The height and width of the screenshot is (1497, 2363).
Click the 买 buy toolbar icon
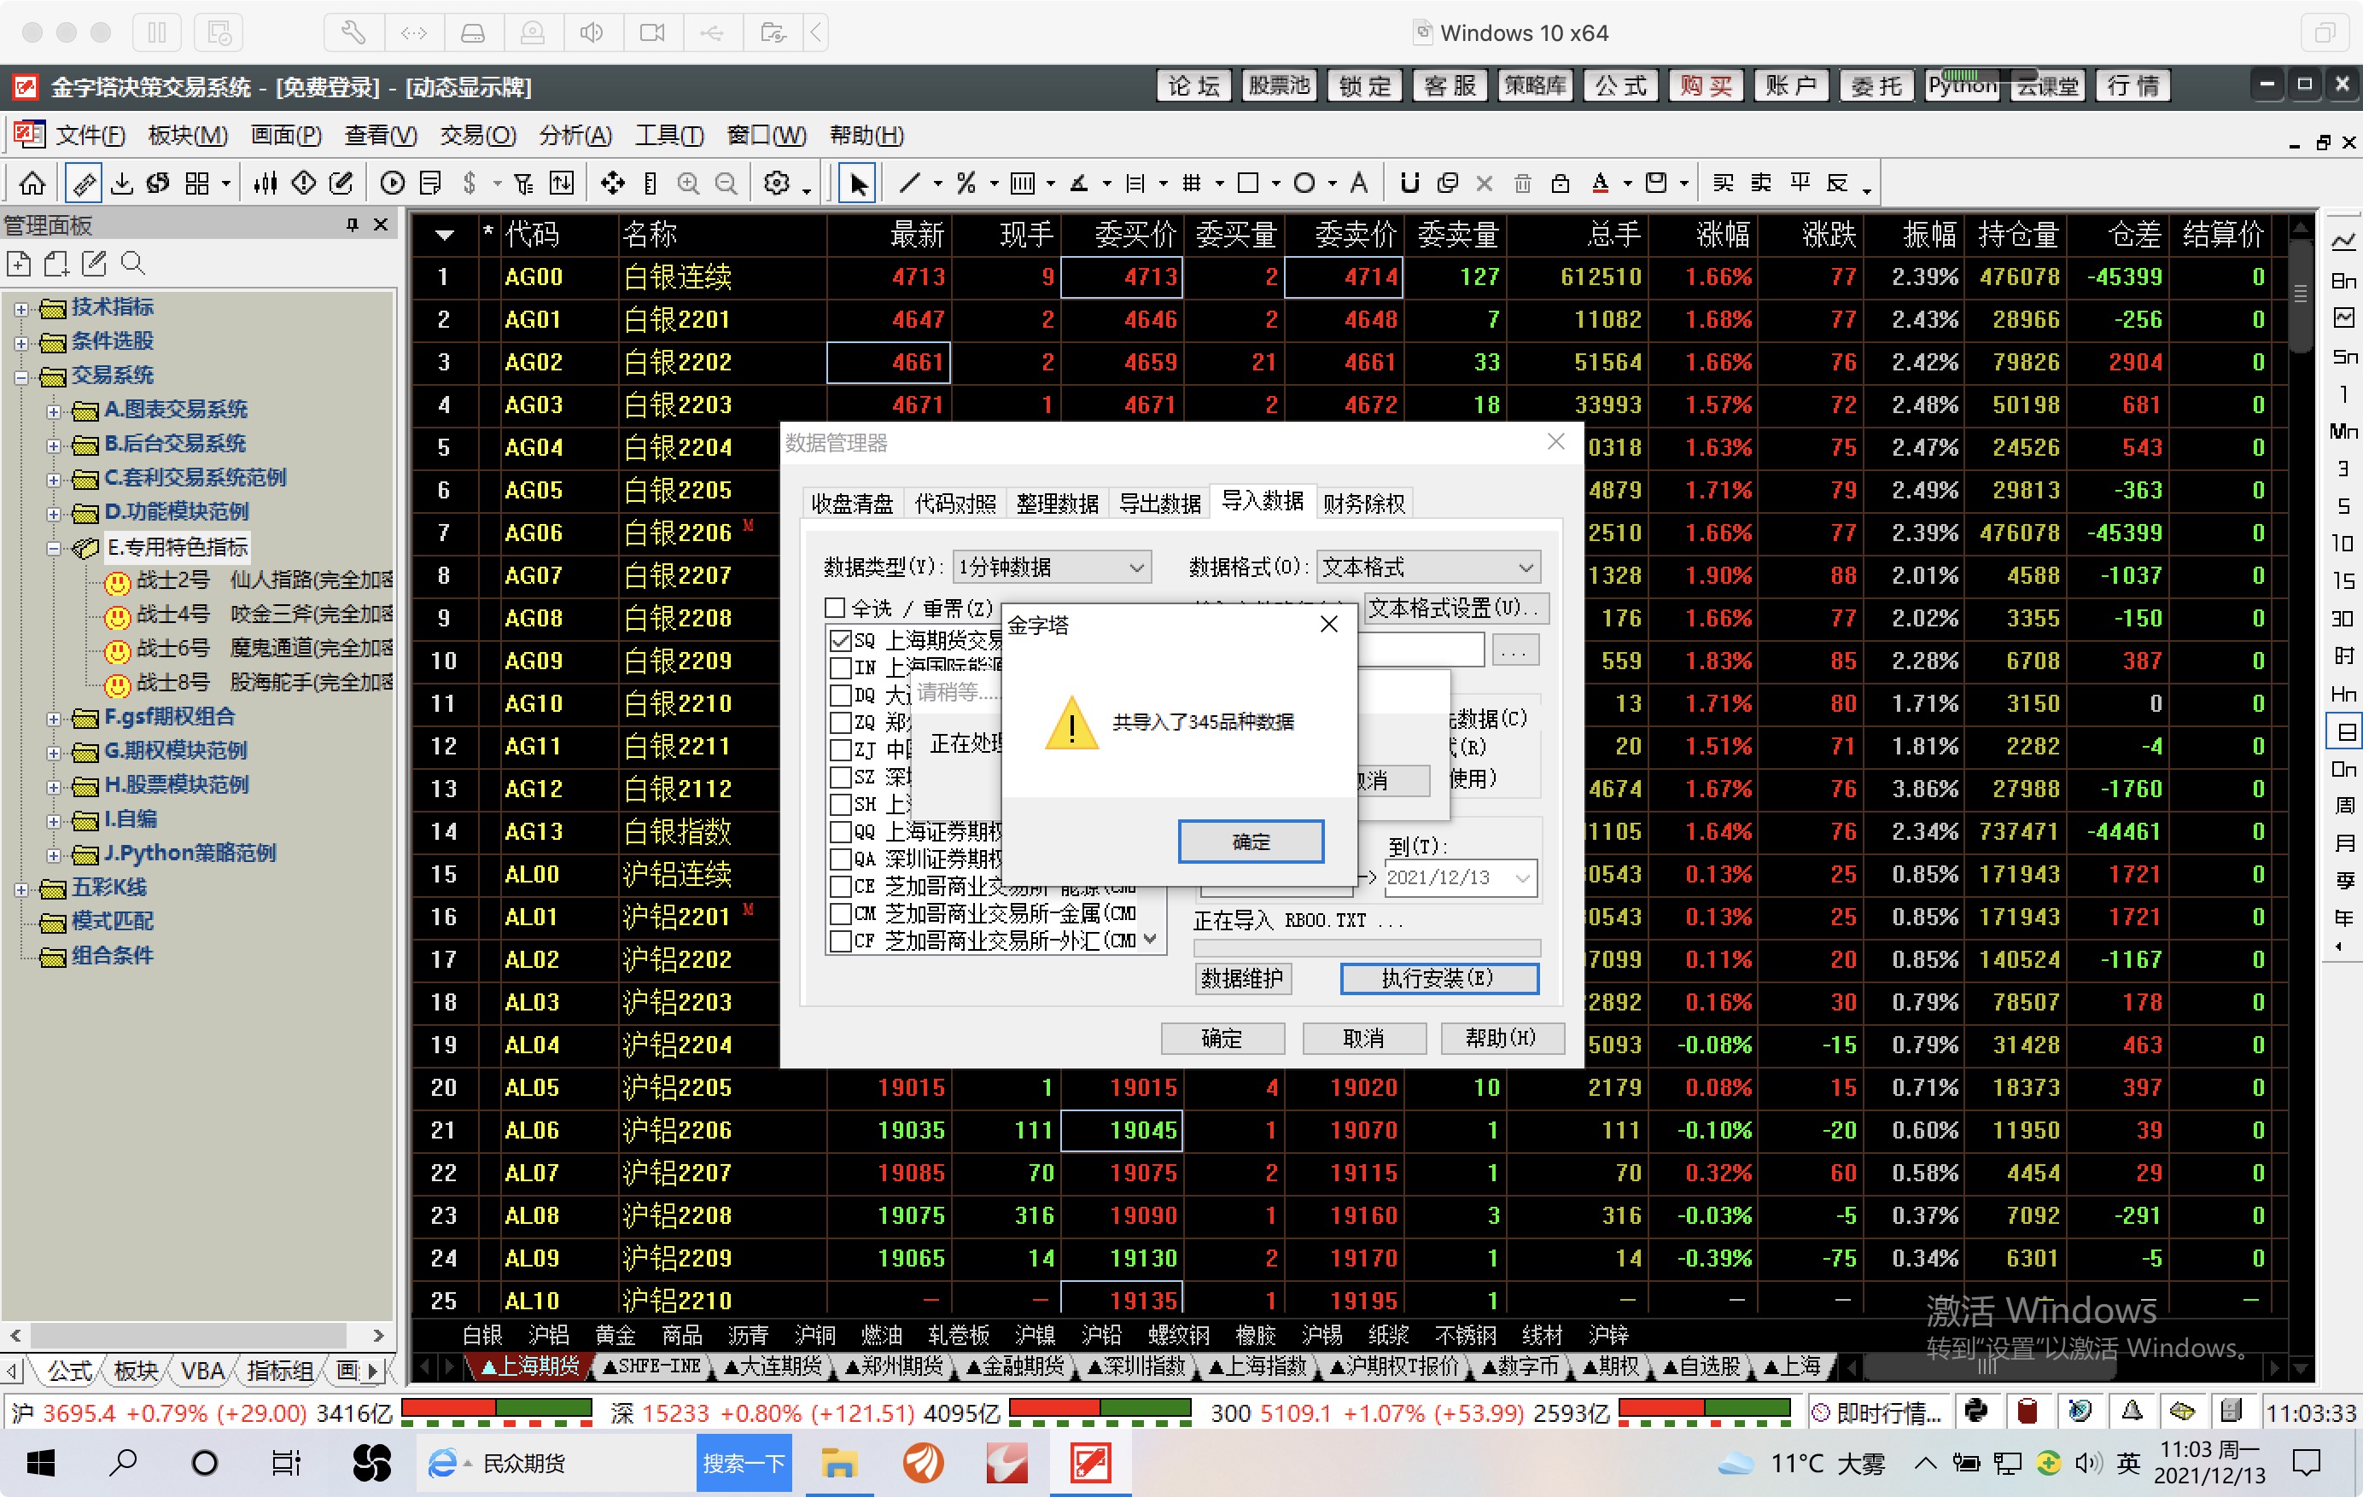click(x=1724, y=183)
